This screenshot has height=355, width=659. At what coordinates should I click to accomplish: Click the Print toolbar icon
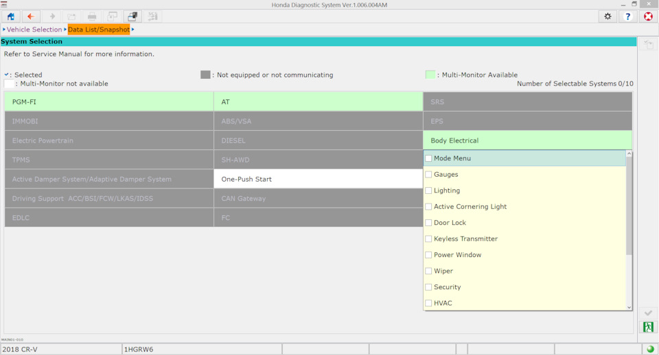point(92,16)
